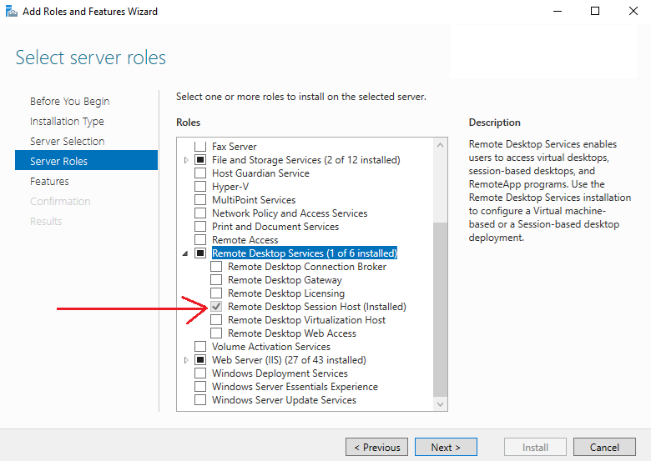The width and height of the screenshot is (651, 461).
Task: Enable the Remote Desktop Gateway checkbox
Action: 216,280
